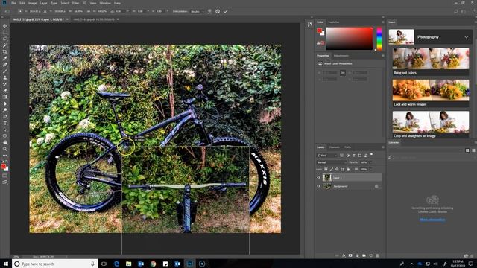
Task: Open Photoshop search icon in options bar
Action: click(455, 11)
